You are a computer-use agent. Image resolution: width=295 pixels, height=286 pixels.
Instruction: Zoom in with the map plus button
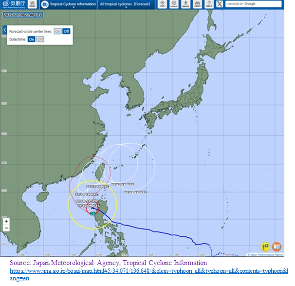click(x=6, y=221)
